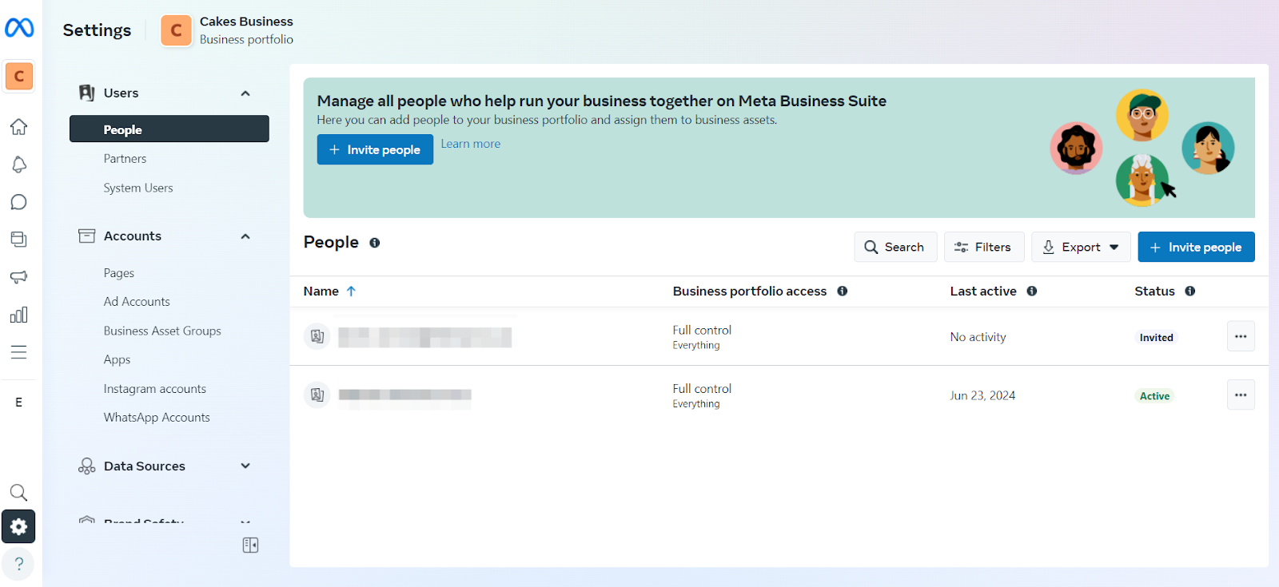Go to Home icon in left rail

(x=19, y=127)
